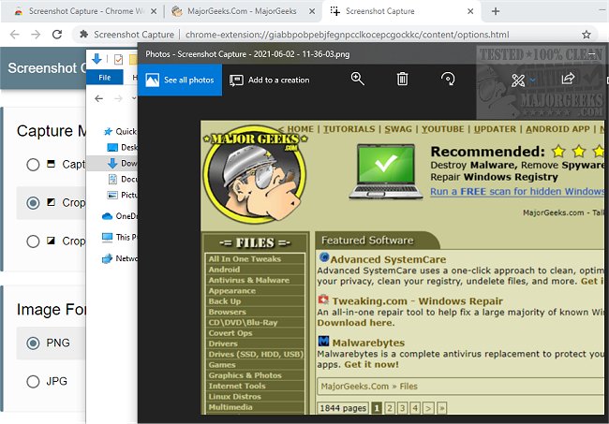Click Explorer forward arrow
The height and width of the screenshot is (424, 609).
tap(118, 98)
